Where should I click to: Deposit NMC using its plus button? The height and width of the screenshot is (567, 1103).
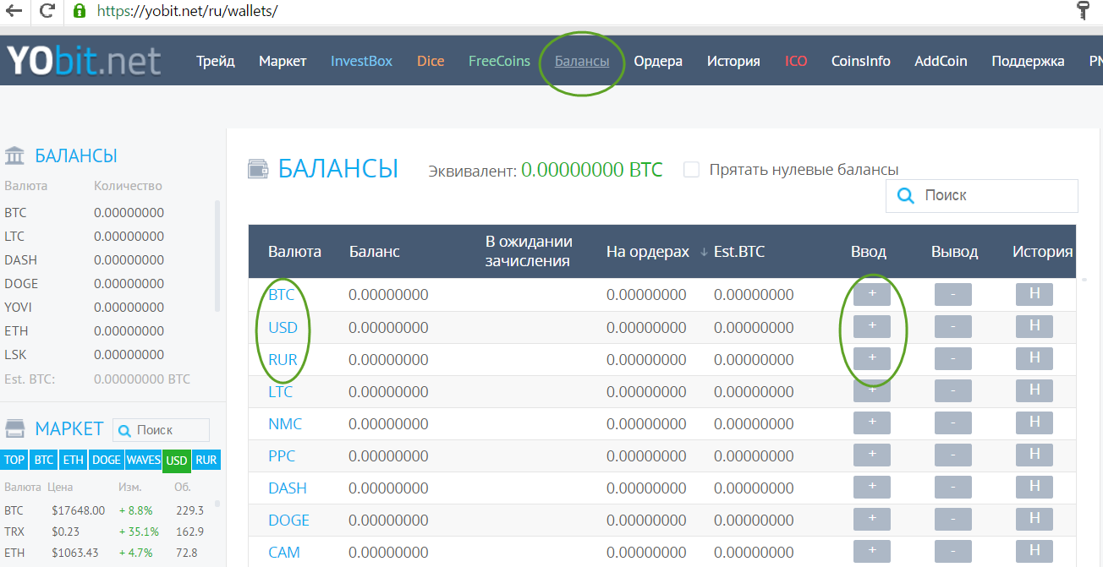click(x=872, y=423)
